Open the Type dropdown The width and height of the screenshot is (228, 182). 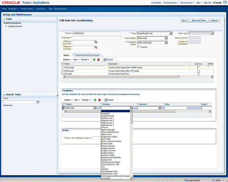[171, 33]
